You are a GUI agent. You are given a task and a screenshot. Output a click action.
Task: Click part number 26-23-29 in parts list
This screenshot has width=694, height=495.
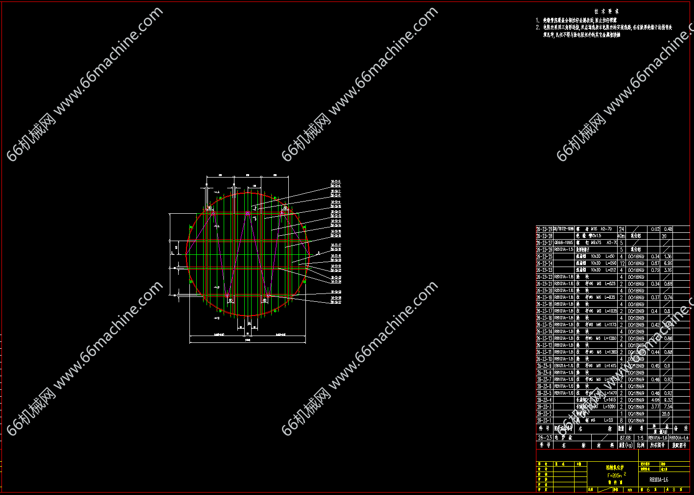(x=544, y=229)
